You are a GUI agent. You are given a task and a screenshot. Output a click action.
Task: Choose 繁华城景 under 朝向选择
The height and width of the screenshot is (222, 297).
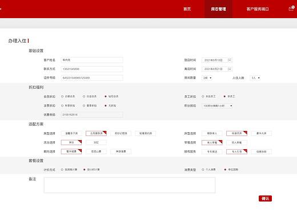pos(71,151)
